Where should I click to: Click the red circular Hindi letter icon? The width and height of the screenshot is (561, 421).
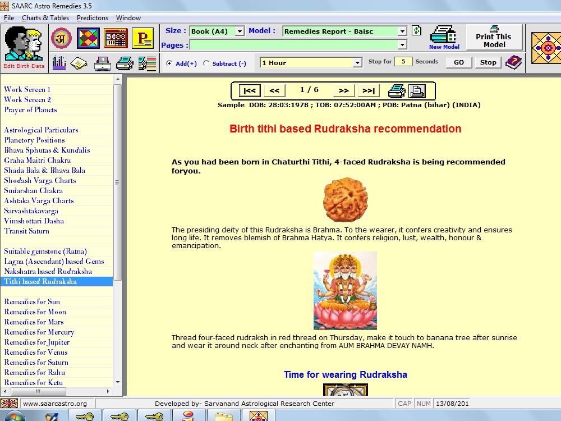point(61,38)
